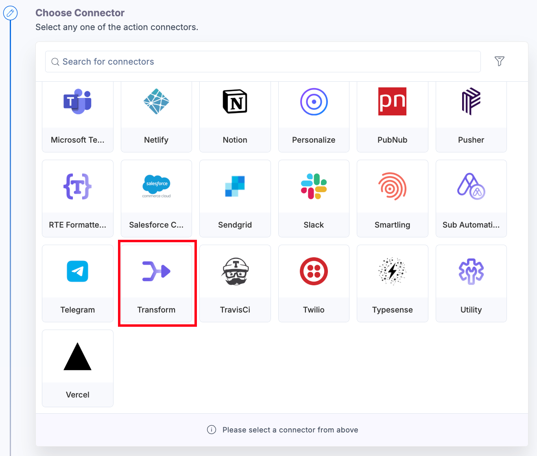Select the PubNub connector logo

click(392, 102)
